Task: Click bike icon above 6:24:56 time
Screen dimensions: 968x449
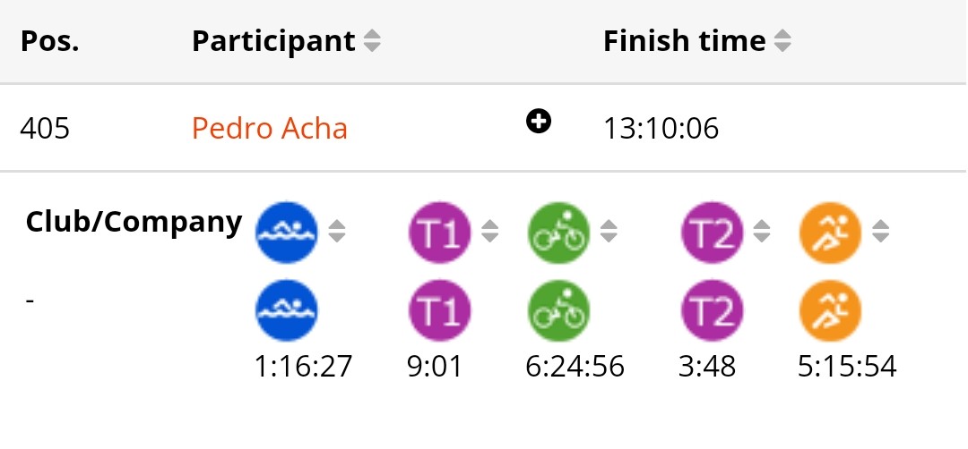Action: point(558,310)
